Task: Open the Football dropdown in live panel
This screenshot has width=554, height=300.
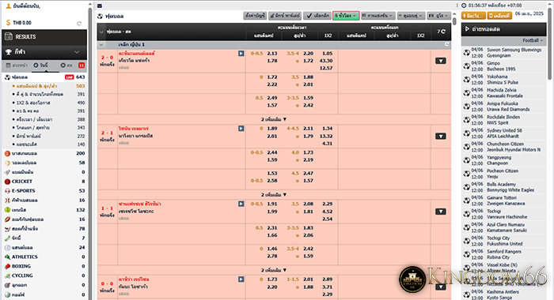Action: pyautogui.click(x=533, y=40)
